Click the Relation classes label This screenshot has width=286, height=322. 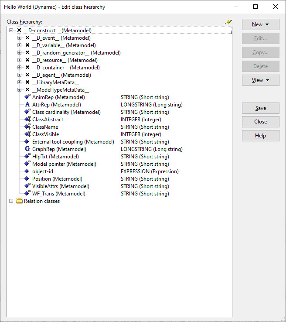pos(42,201)
